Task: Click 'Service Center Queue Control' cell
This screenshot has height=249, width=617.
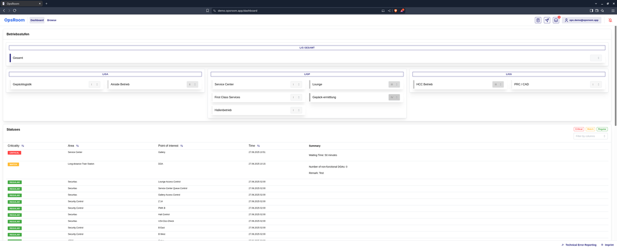Action: [173, 189]
